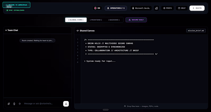This screenshot has width=211, height=112.
Task: Click the red status icon beside OK
Action: point(95,8)
